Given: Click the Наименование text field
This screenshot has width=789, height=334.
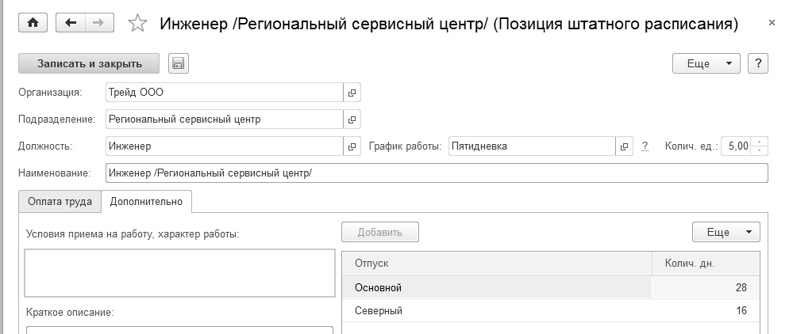Looking at the screenshot, I should 437,173.
